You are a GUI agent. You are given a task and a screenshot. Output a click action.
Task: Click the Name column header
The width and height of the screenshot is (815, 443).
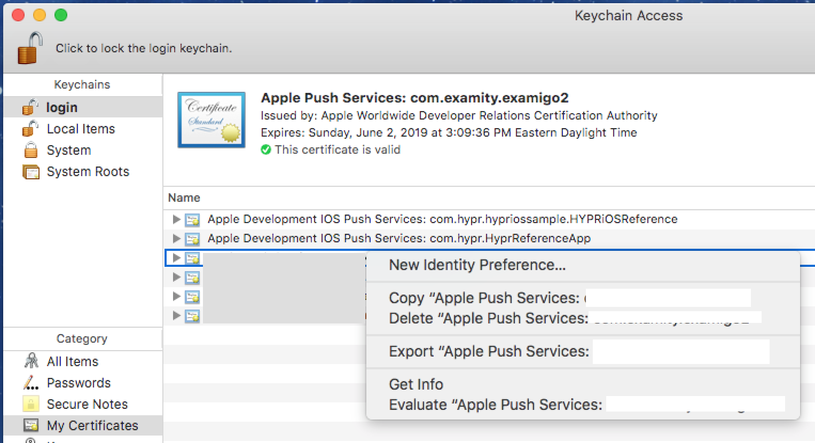click(184, 197)
